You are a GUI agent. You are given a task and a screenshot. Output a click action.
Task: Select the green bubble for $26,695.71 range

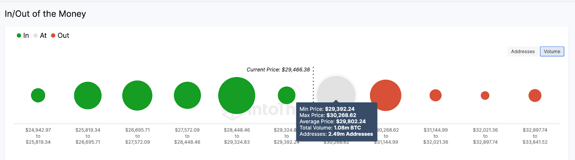coord(137,96)
